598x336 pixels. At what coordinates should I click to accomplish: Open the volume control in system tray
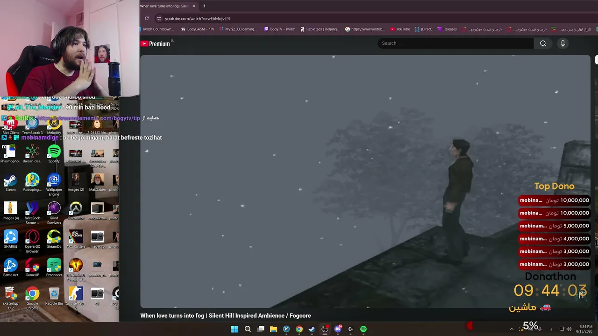[x=569, y=329]
